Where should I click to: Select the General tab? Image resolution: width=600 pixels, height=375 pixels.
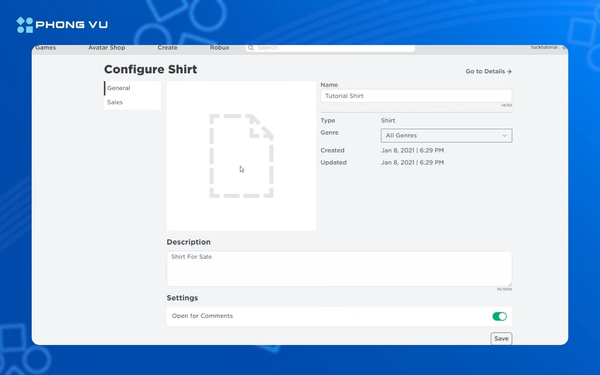click(x=119, y=88)
